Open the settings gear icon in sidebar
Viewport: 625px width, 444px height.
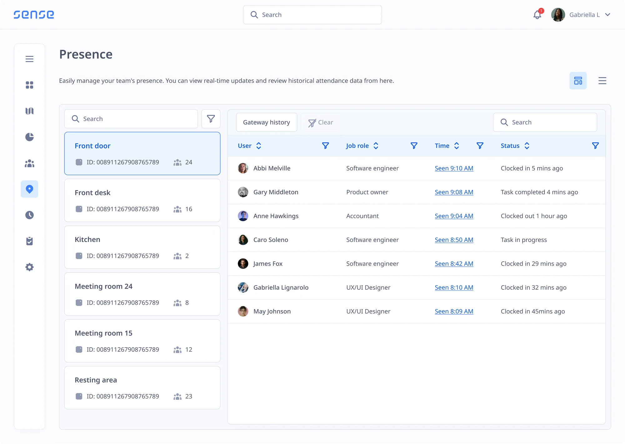[29, 267]
